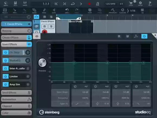Open the Media browser
Screen dimensions: 157x118
[x=6, y=4]
